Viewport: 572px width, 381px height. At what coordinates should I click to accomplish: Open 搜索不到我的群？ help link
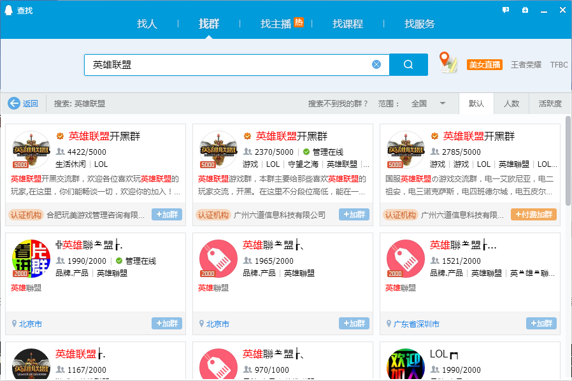click(338, 104)
